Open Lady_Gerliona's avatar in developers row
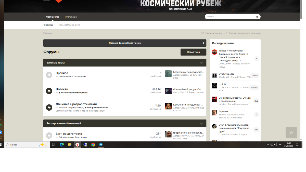306x172 pixels. [x=168, y=106]
